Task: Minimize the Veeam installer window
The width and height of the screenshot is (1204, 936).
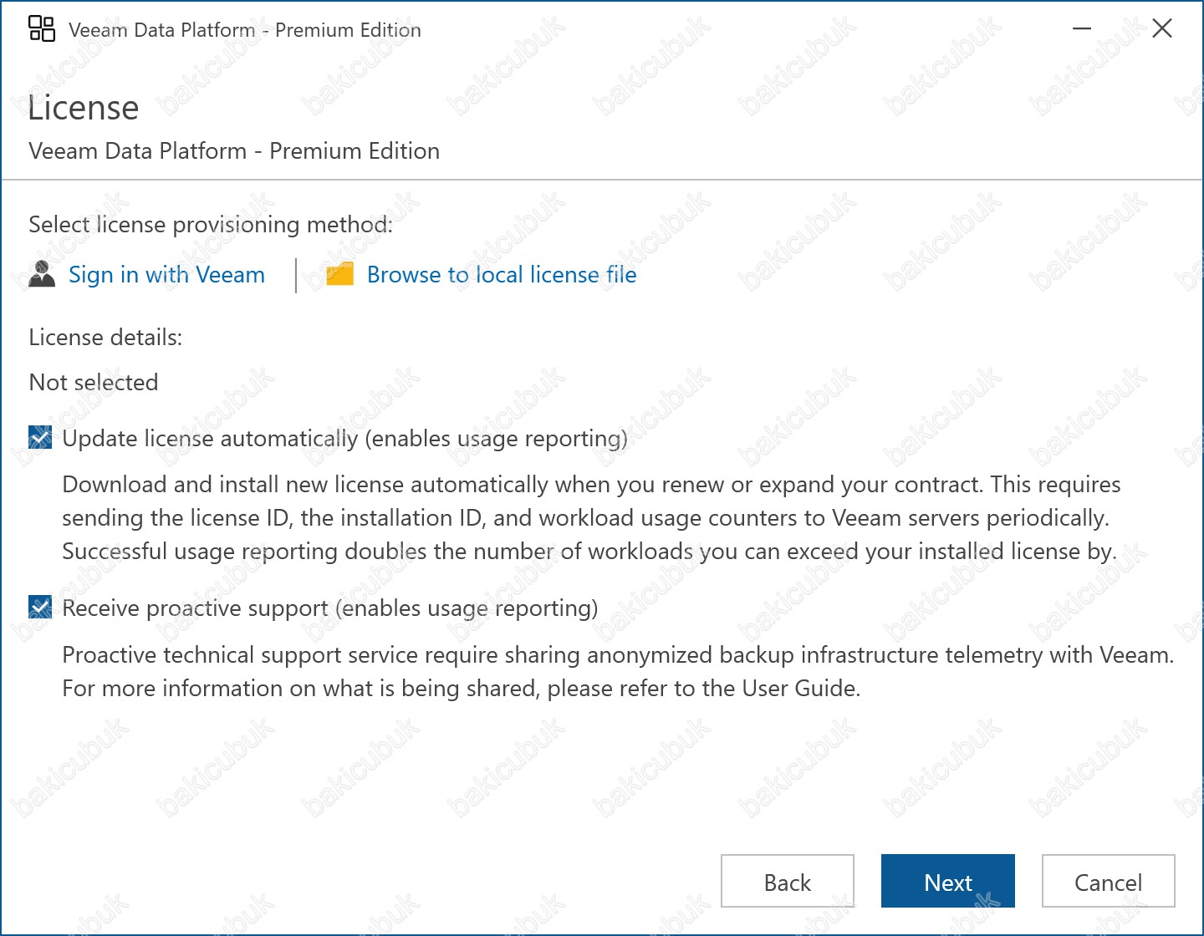Action: tap(1082, 29)
